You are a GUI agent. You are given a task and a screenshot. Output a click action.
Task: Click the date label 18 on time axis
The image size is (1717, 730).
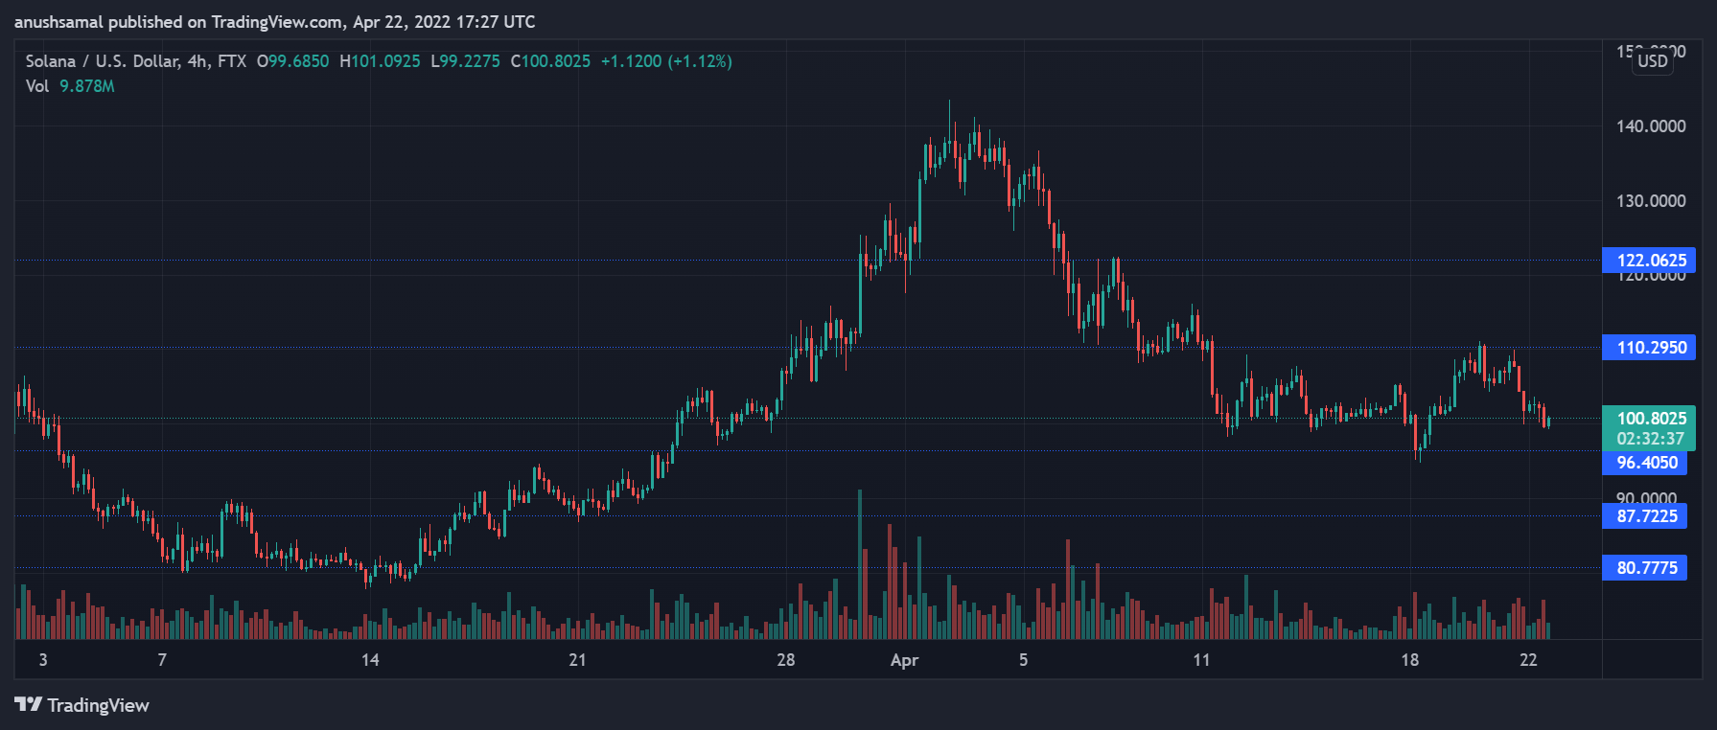[1410, 660]
